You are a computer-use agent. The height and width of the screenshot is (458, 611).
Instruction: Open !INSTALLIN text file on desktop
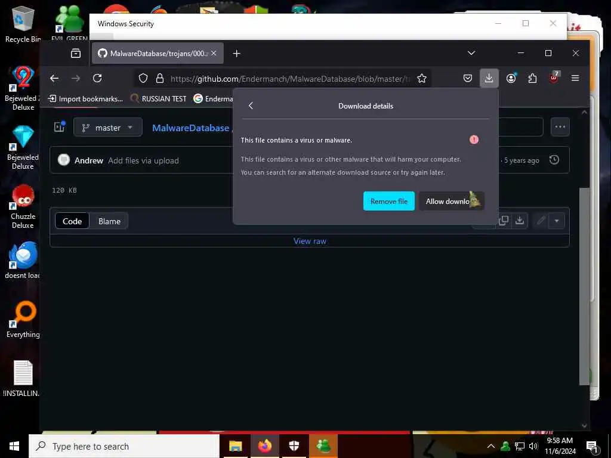pyautogui.click(x=21, y=379)
